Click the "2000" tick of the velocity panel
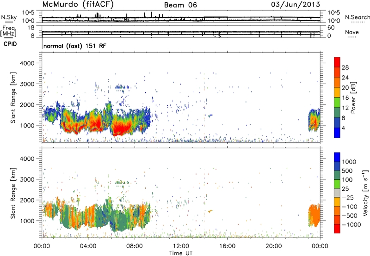This screenshot has height=256, width=370. 27,200
